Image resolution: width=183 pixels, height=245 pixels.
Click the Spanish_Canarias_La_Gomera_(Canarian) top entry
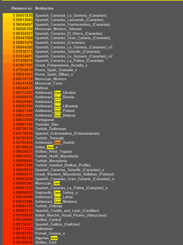click(71, 16)
